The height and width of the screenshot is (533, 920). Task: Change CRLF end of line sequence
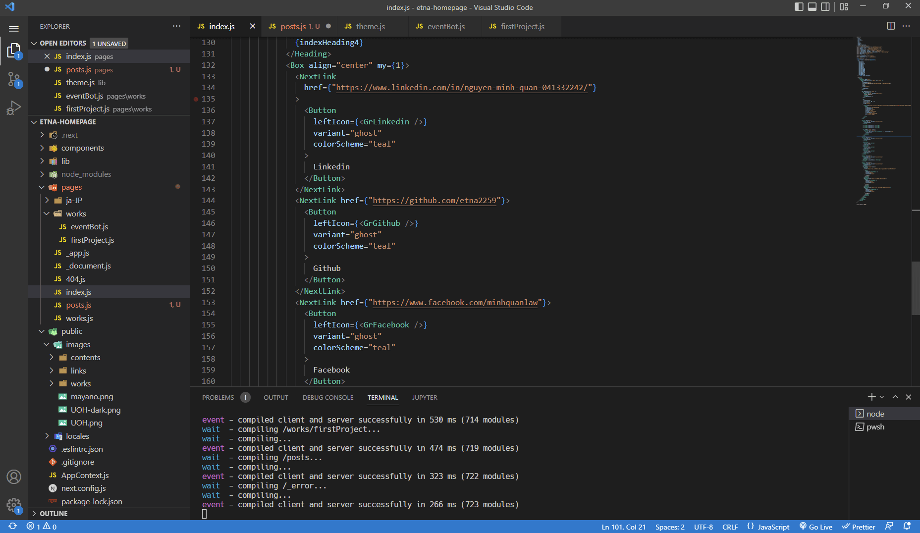[x=730, y=527]
